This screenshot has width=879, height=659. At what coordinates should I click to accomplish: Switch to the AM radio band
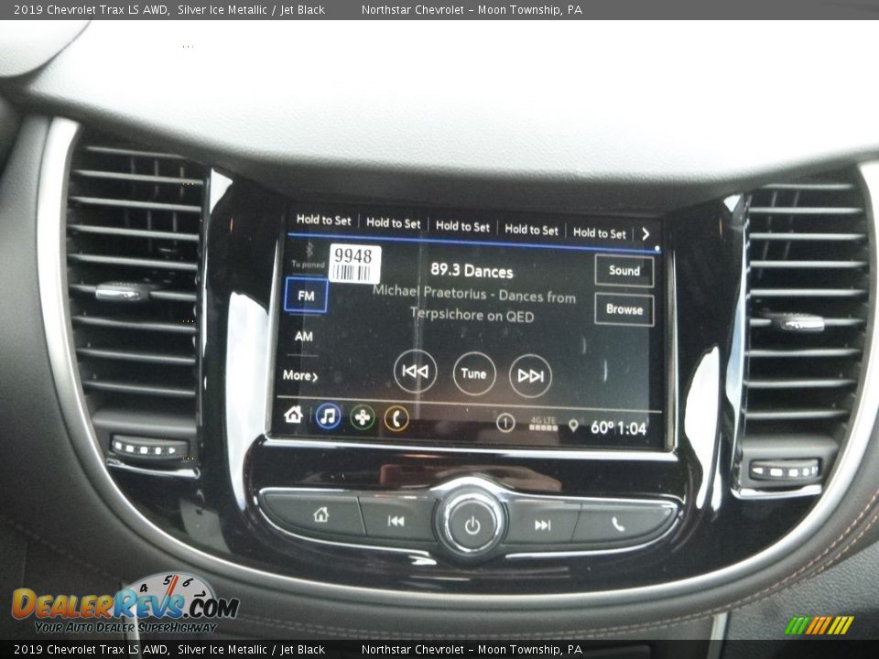point(304,336)
